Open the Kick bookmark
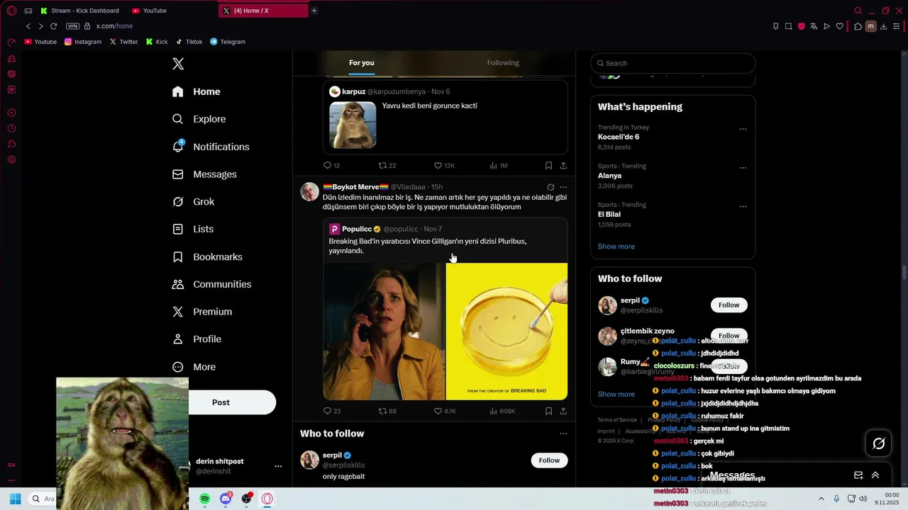This screenshot has height=510, width=908. (157, 42)
